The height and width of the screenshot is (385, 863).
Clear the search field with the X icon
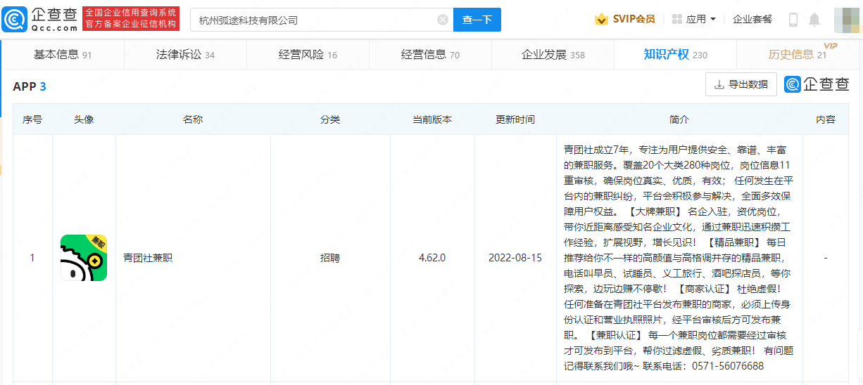[443, 20]
